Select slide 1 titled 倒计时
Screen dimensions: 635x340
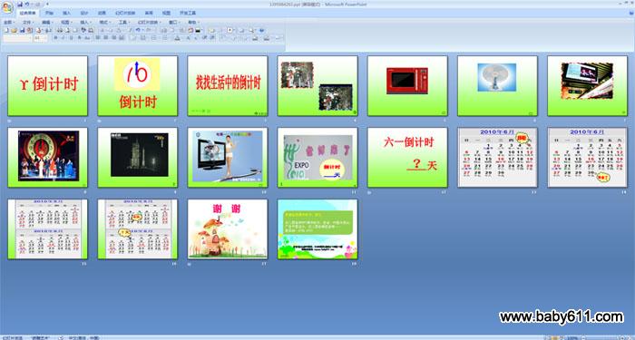[47, 86]
